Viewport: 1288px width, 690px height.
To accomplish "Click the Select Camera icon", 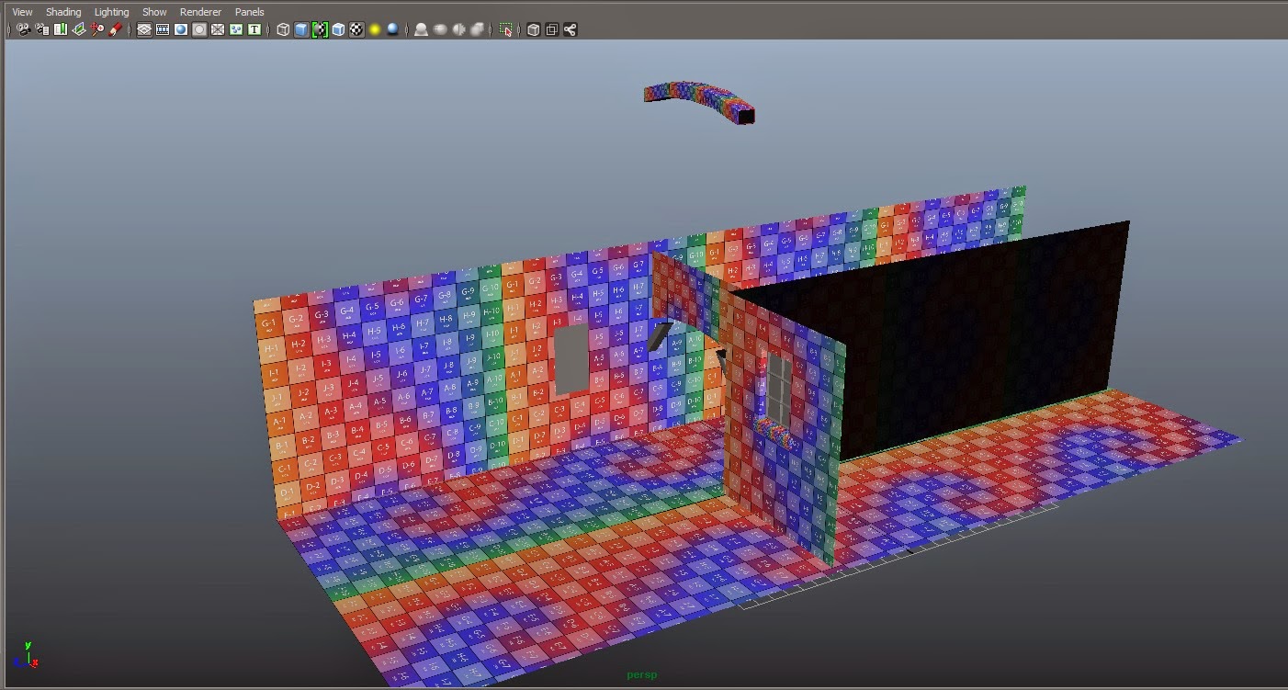I will pos(23,29).
